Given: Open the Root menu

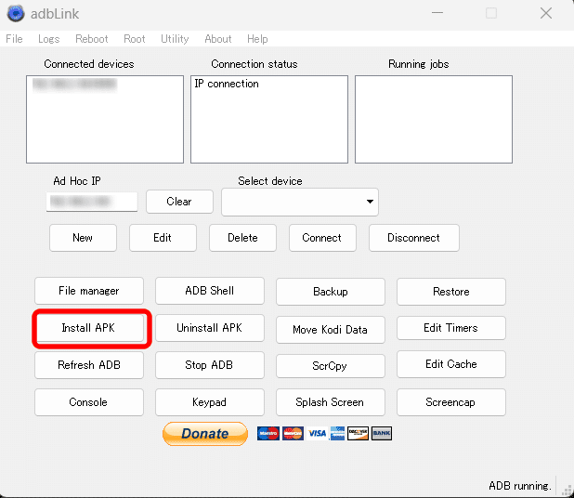Looking at the screenshot, I should click(x=135, y=39).
